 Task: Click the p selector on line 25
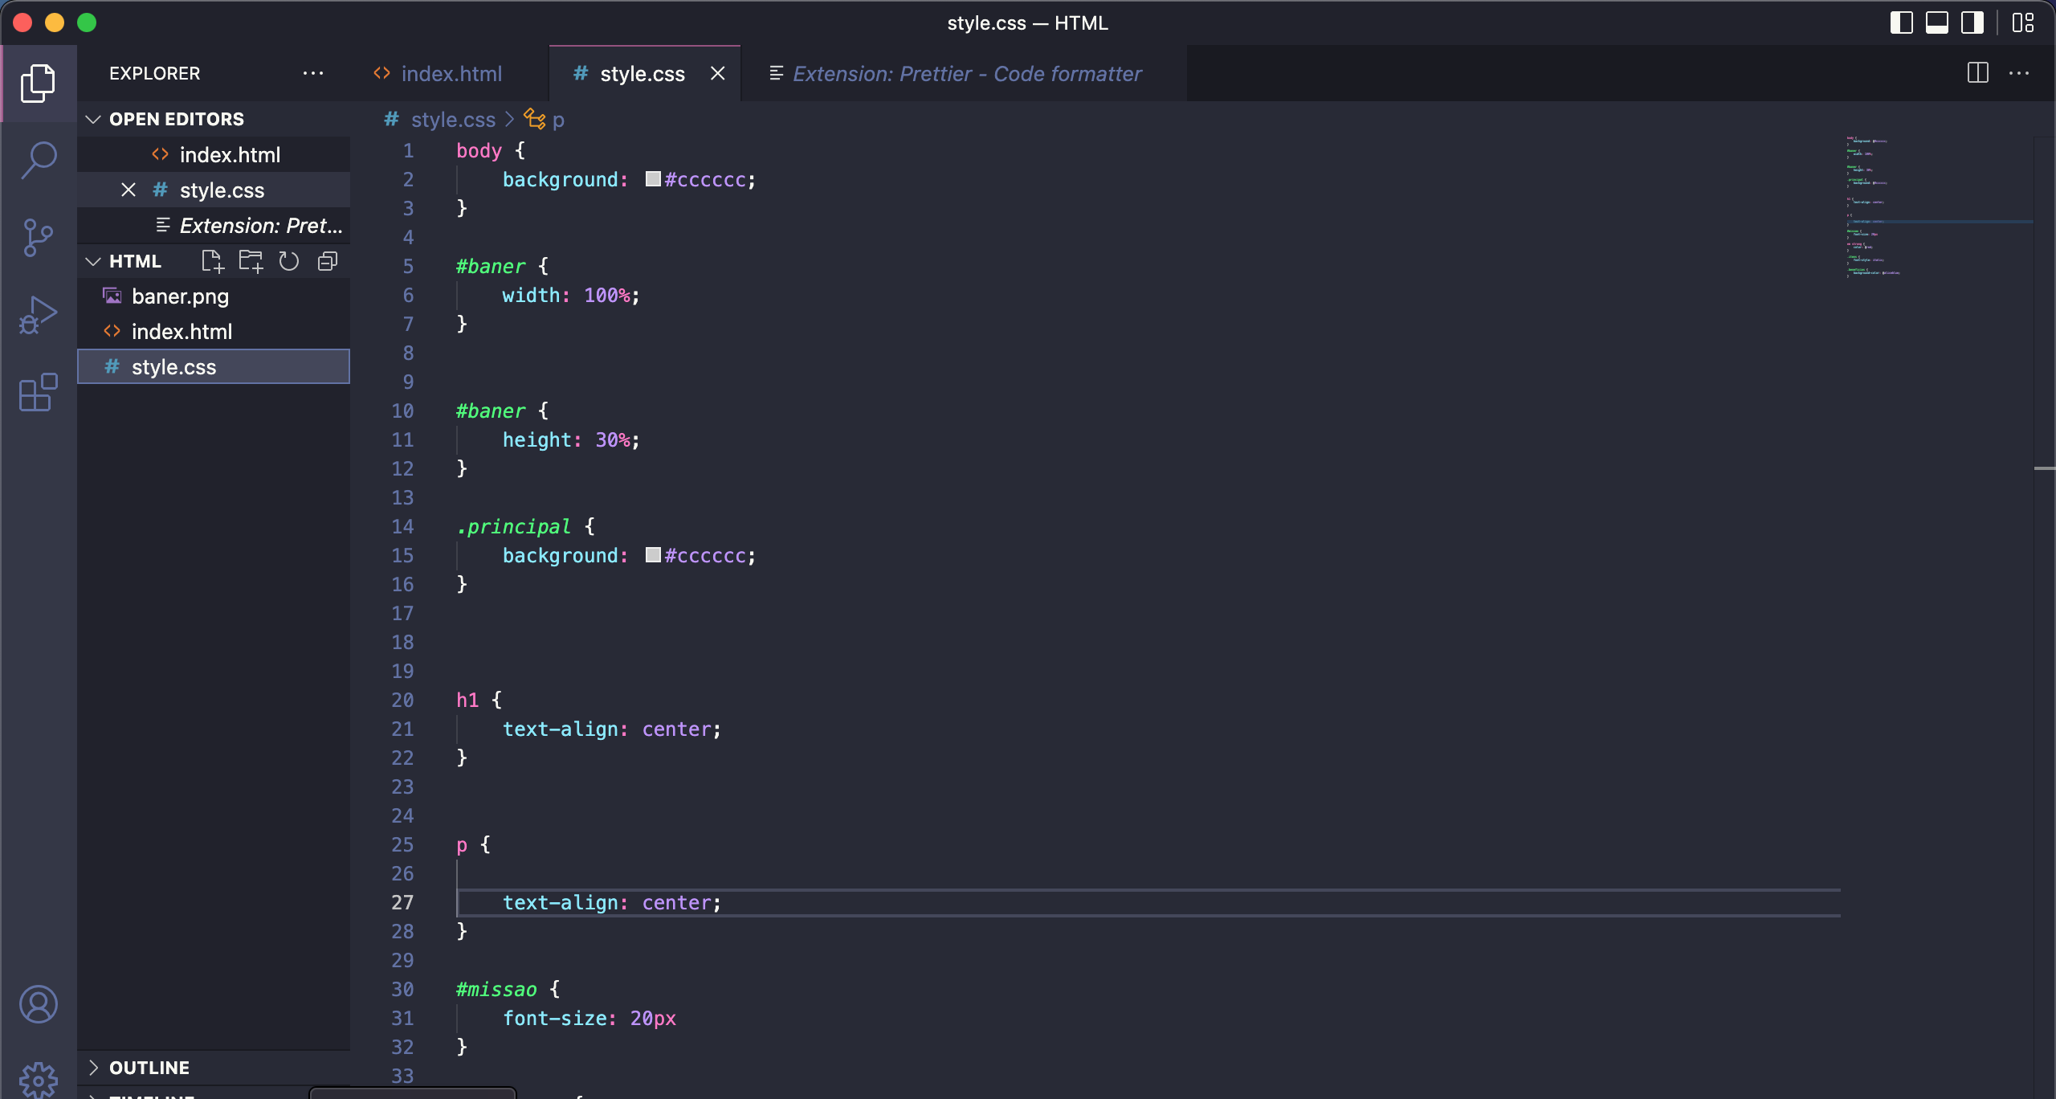coord(462,844)
